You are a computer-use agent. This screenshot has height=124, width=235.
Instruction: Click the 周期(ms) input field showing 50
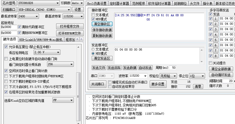(x=173, y=68)
